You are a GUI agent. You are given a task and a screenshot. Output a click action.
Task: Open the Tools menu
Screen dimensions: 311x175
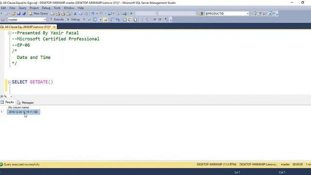(x=57, y=8)
